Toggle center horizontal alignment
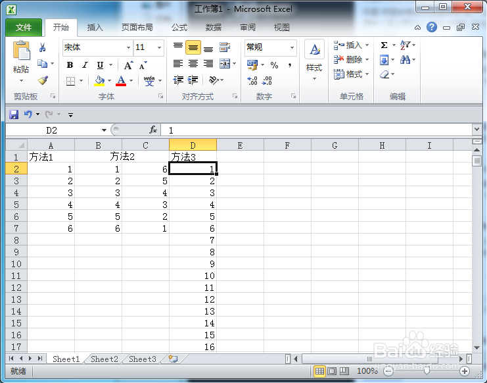The width and height of the screenshot is (487, 383). (x=193, y=64)
